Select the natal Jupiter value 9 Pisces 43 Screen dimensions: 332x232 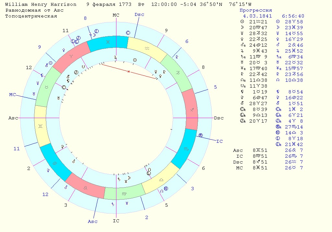[x=260, y=51]
